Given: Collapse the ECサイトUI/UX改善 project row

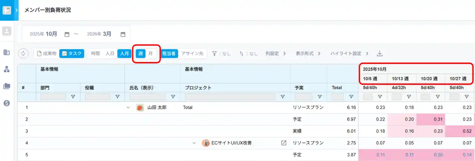Looking at the screenshot, I should (194, 143).
